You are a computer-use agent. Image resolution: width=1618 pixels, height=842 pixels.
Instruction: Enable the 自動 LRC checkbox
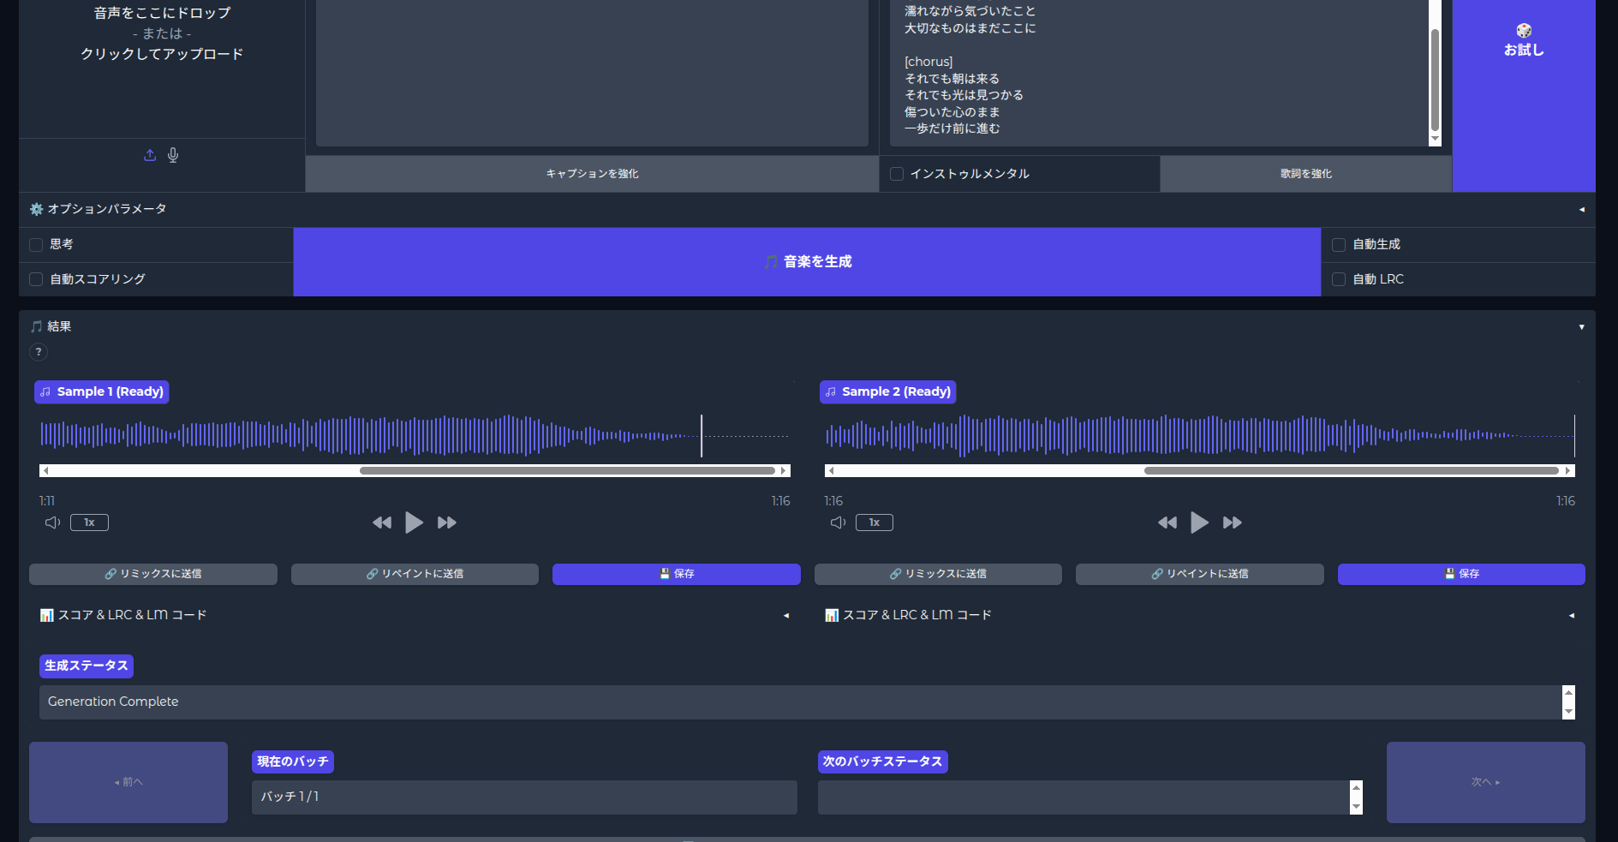[1339, 279]
